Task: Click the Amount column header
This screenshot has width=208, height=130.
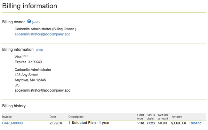Action: coord(177,117)
